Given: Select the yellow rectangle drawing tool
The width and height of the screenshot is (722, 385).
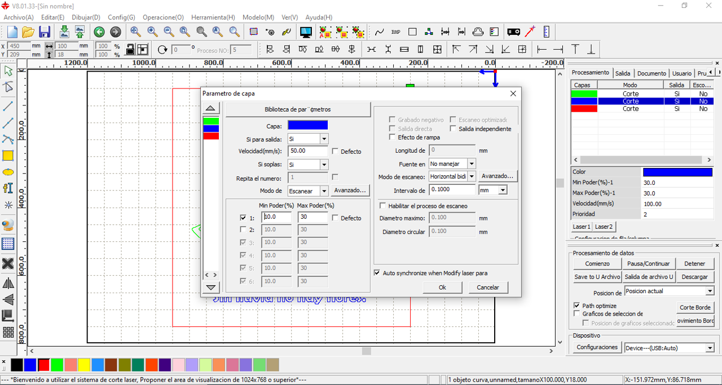Looking at the screenshot, I should point(8,156).
